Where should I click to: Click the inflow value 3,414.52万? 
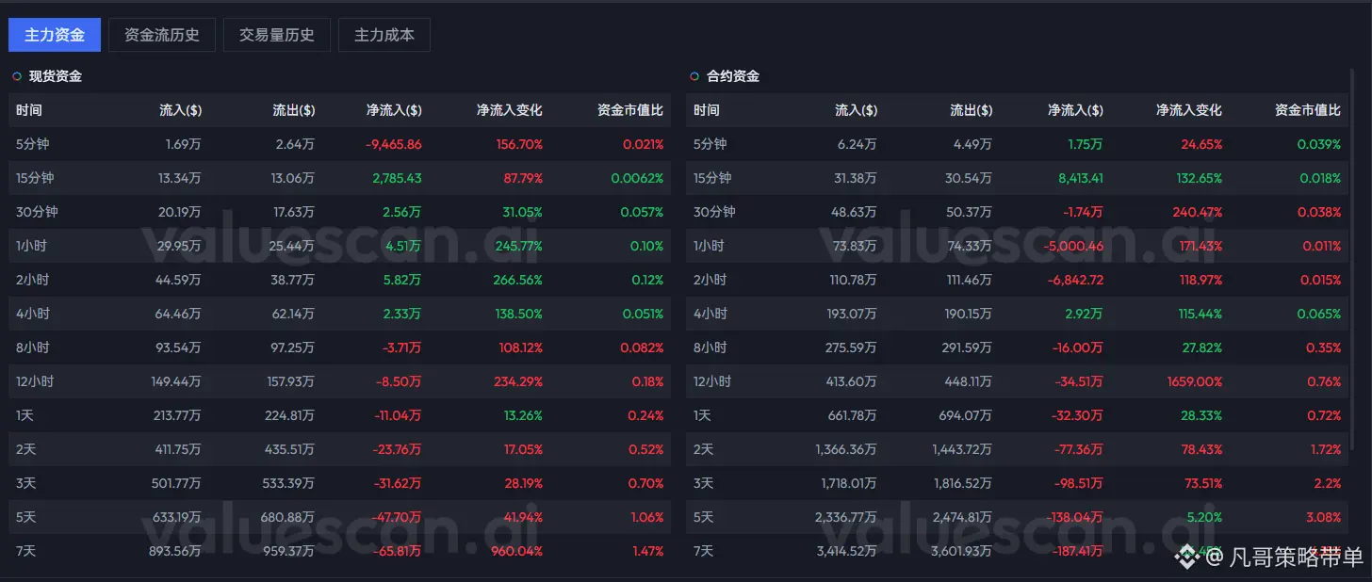[847, 551]
